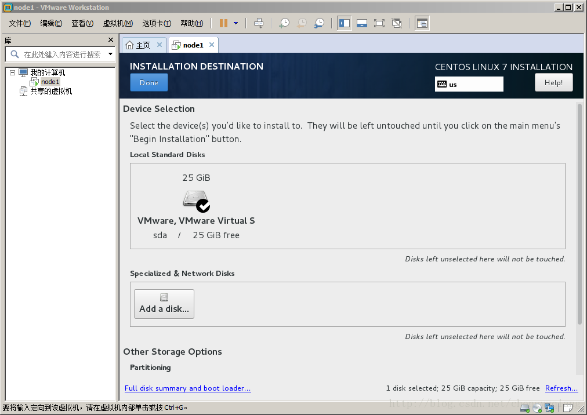Image resolution: width=587 pixels, height=415 pixels.
Task: Click the send Ctrl+Alt+Del toolbar icon
Action: pyautogui.click(x=259, y=23)
